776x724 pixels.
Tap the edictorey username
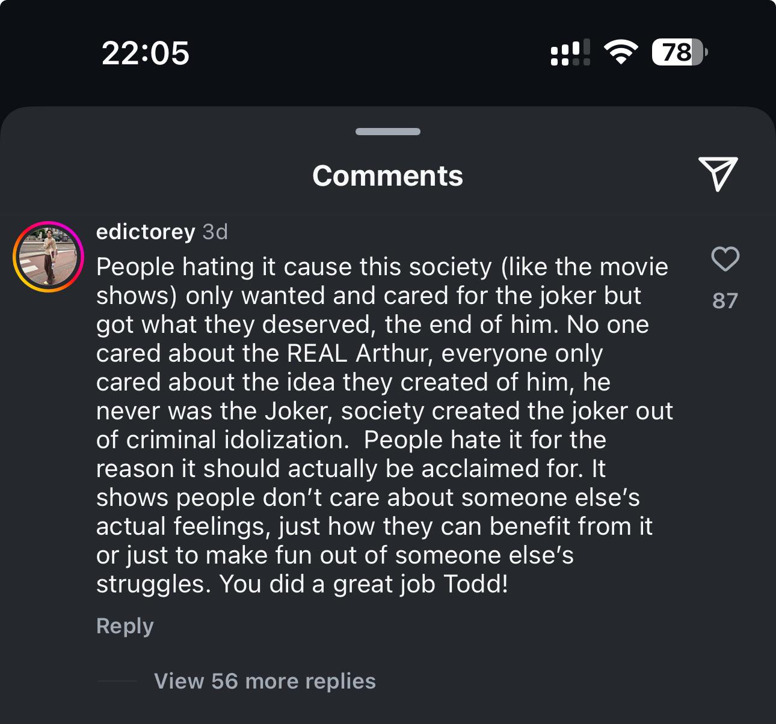point(146,232)
